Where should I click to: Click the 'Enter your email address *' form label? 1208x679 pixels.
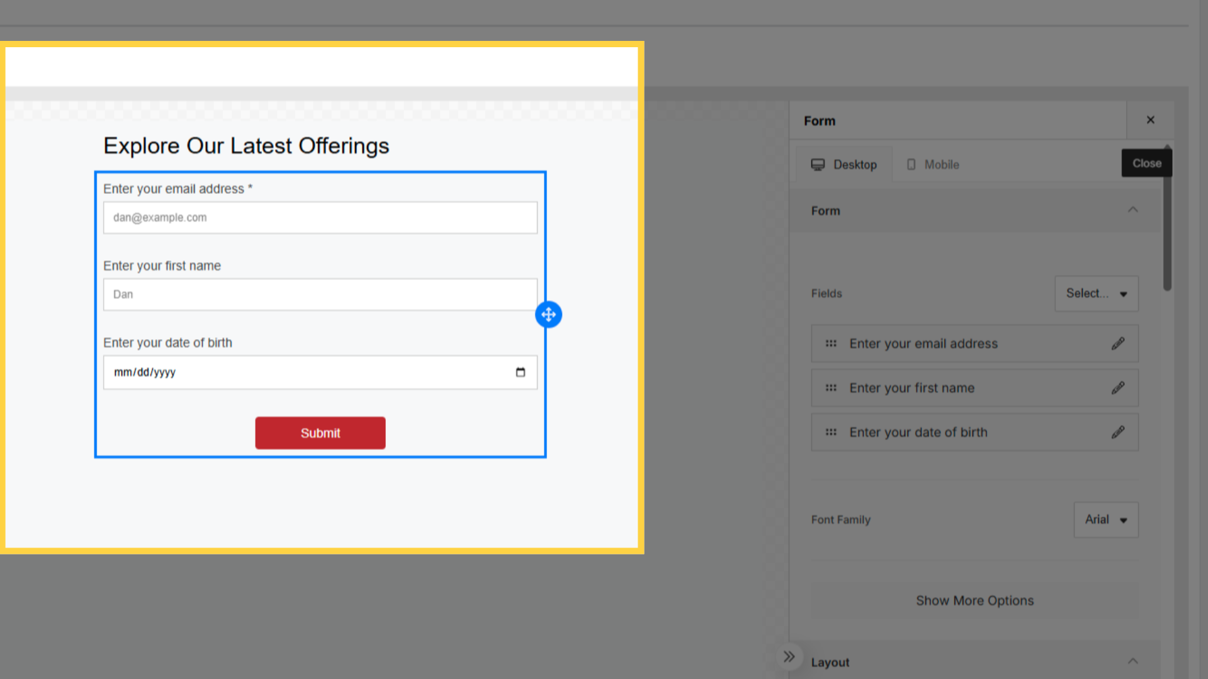click(x=178, y=189)
